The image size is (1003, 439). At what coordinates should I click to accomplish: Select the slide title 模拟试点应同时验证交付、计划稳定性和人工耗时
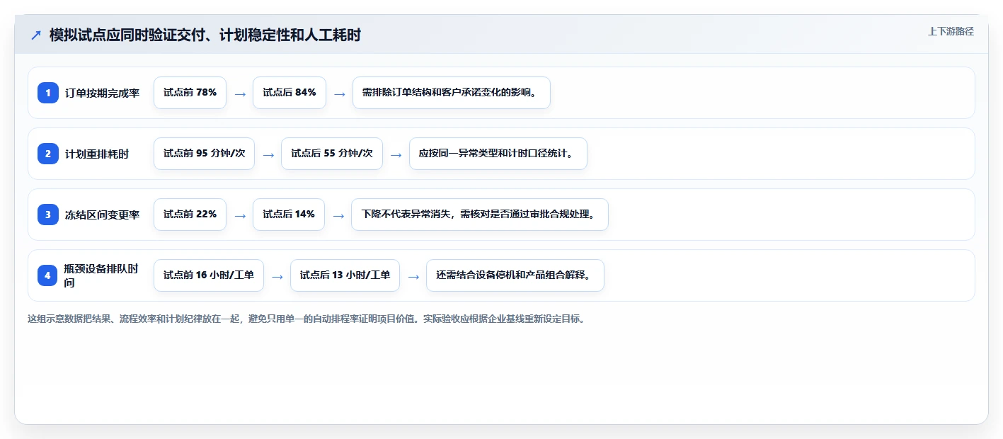205,35
